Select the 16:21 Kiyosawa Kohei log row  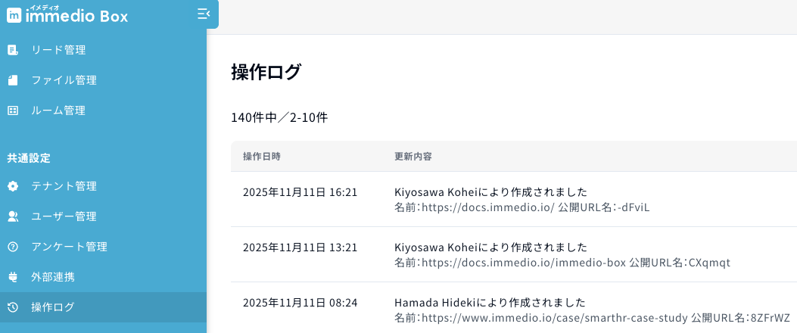pos(490,199)
